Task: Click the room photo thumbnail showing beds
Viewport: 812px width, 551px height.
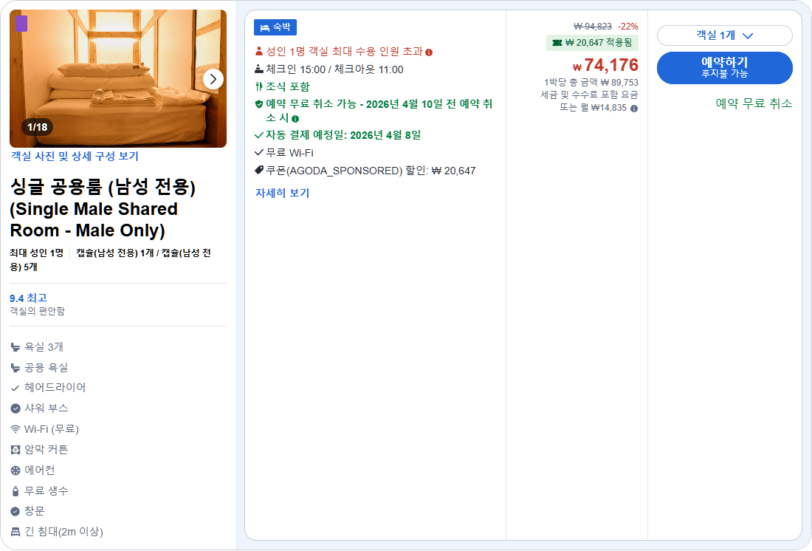Action: tap(118, 78)
